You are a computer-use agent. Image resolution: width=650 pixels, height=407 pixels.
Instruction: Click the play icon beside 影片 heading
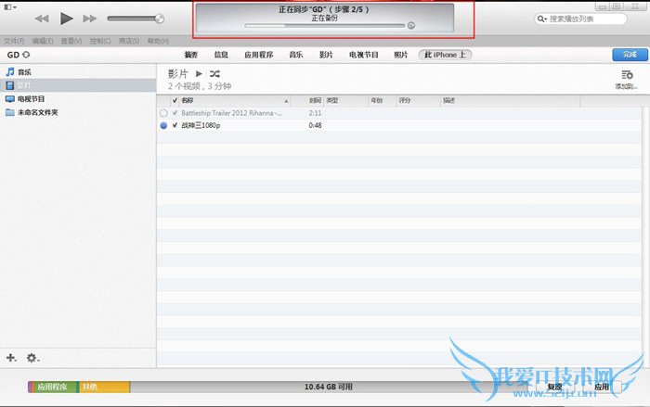[199, 73]
